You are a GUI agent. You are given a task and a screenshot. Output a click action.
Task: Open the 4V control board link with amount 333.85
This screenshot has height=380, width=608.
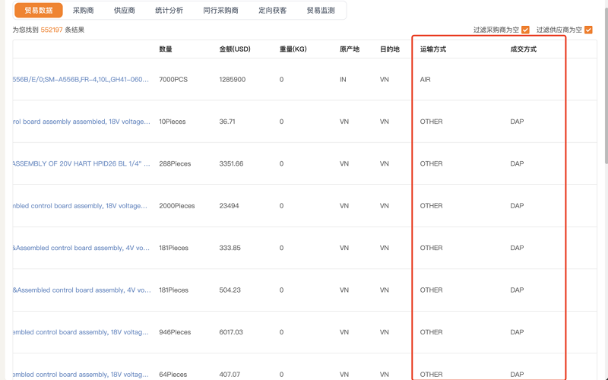click(81, 248)
